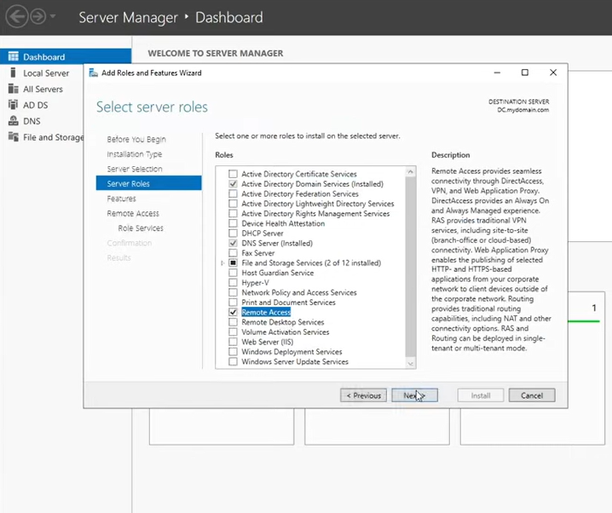
Task: Open DNS page in sidebar
Action: coord(32,121)
